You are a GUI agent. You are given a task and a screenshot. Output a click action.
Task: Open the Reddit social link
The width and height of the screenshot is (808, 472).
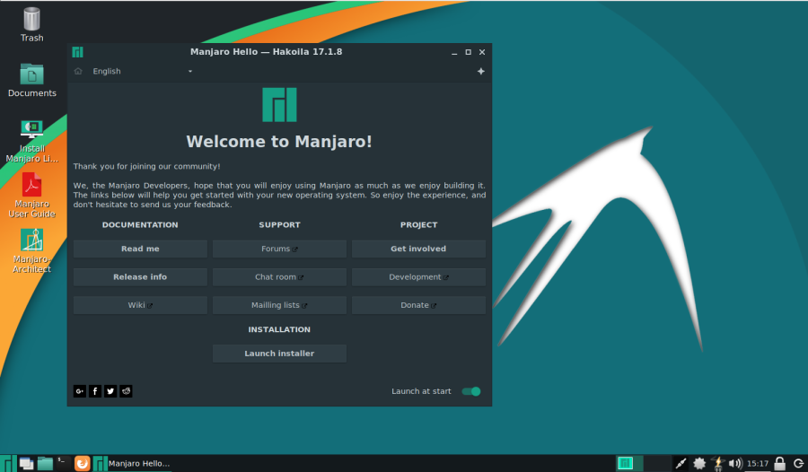click(x=126, y=391)
